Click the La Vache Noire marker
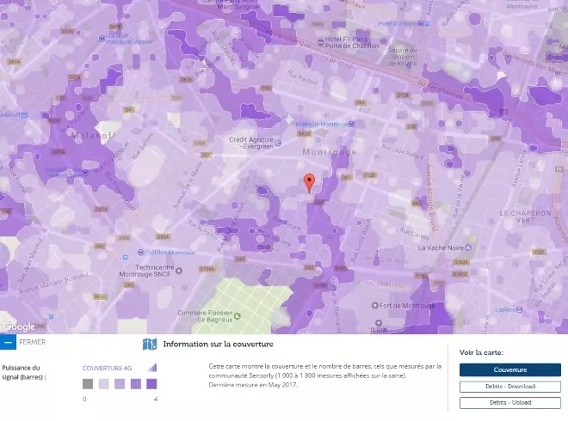Screen dimensions: 568x421 pos(441,247)
